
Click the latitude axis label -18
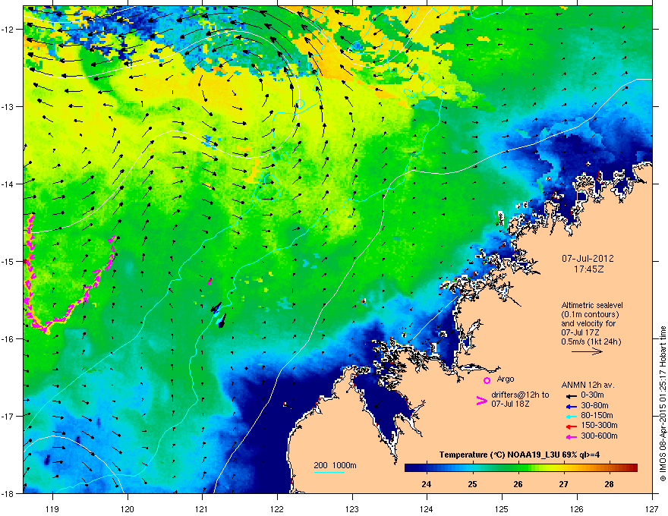[8, 493]
